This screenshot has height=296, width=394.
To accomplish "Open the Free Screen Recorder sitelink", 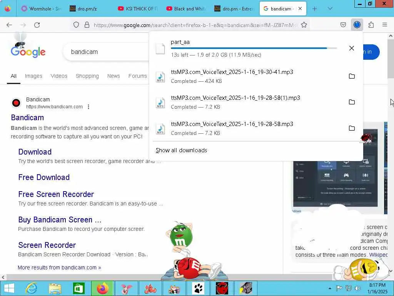I will (56, 194).
